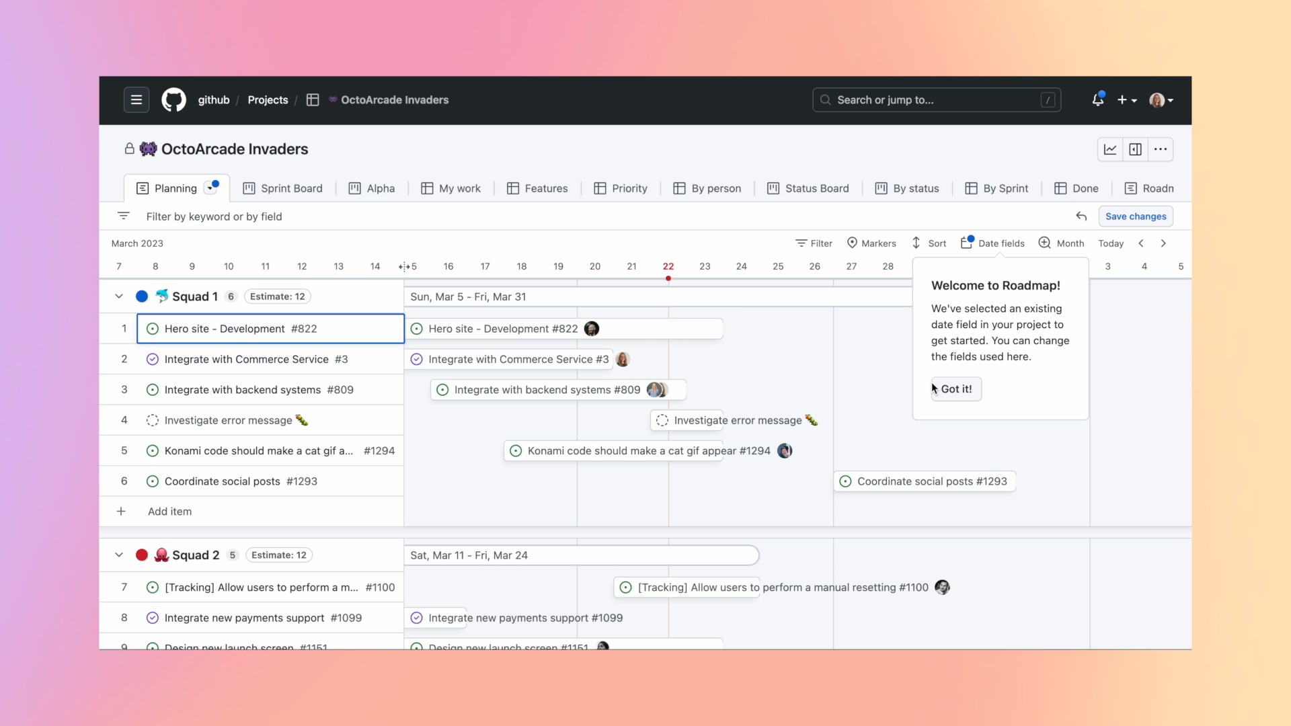
Task: Save changes to the view
Action: pos(1136,216)
